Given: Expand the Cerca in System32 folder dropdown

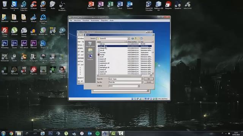Looking at the screenshot, I should pyautogui.click(x=128, y=39).
